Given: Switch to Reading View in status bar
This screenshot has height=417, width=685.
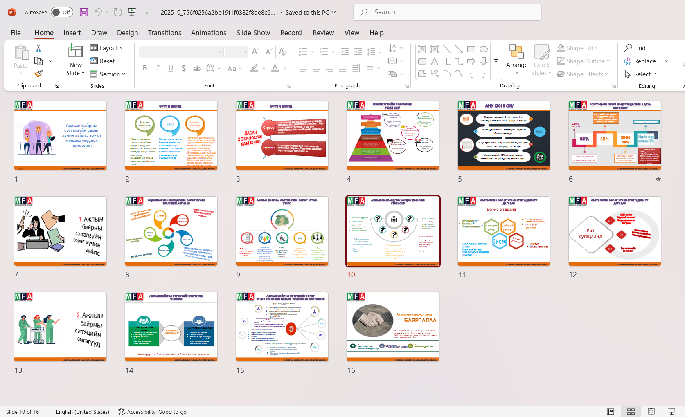Looking at the screenshot, I should 651,412.
